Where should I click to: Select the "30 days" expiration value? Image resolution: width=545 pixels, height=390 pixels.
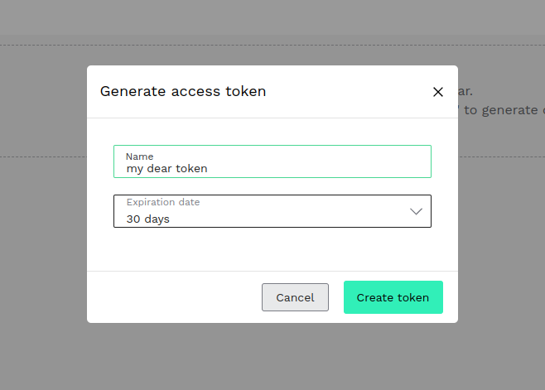(148, 219)
